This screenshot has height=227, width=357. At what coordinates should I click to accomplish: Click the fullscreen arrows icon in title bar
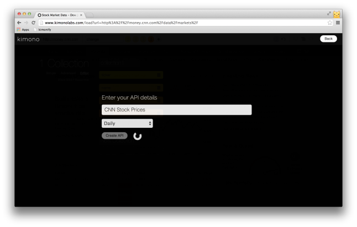329,13
